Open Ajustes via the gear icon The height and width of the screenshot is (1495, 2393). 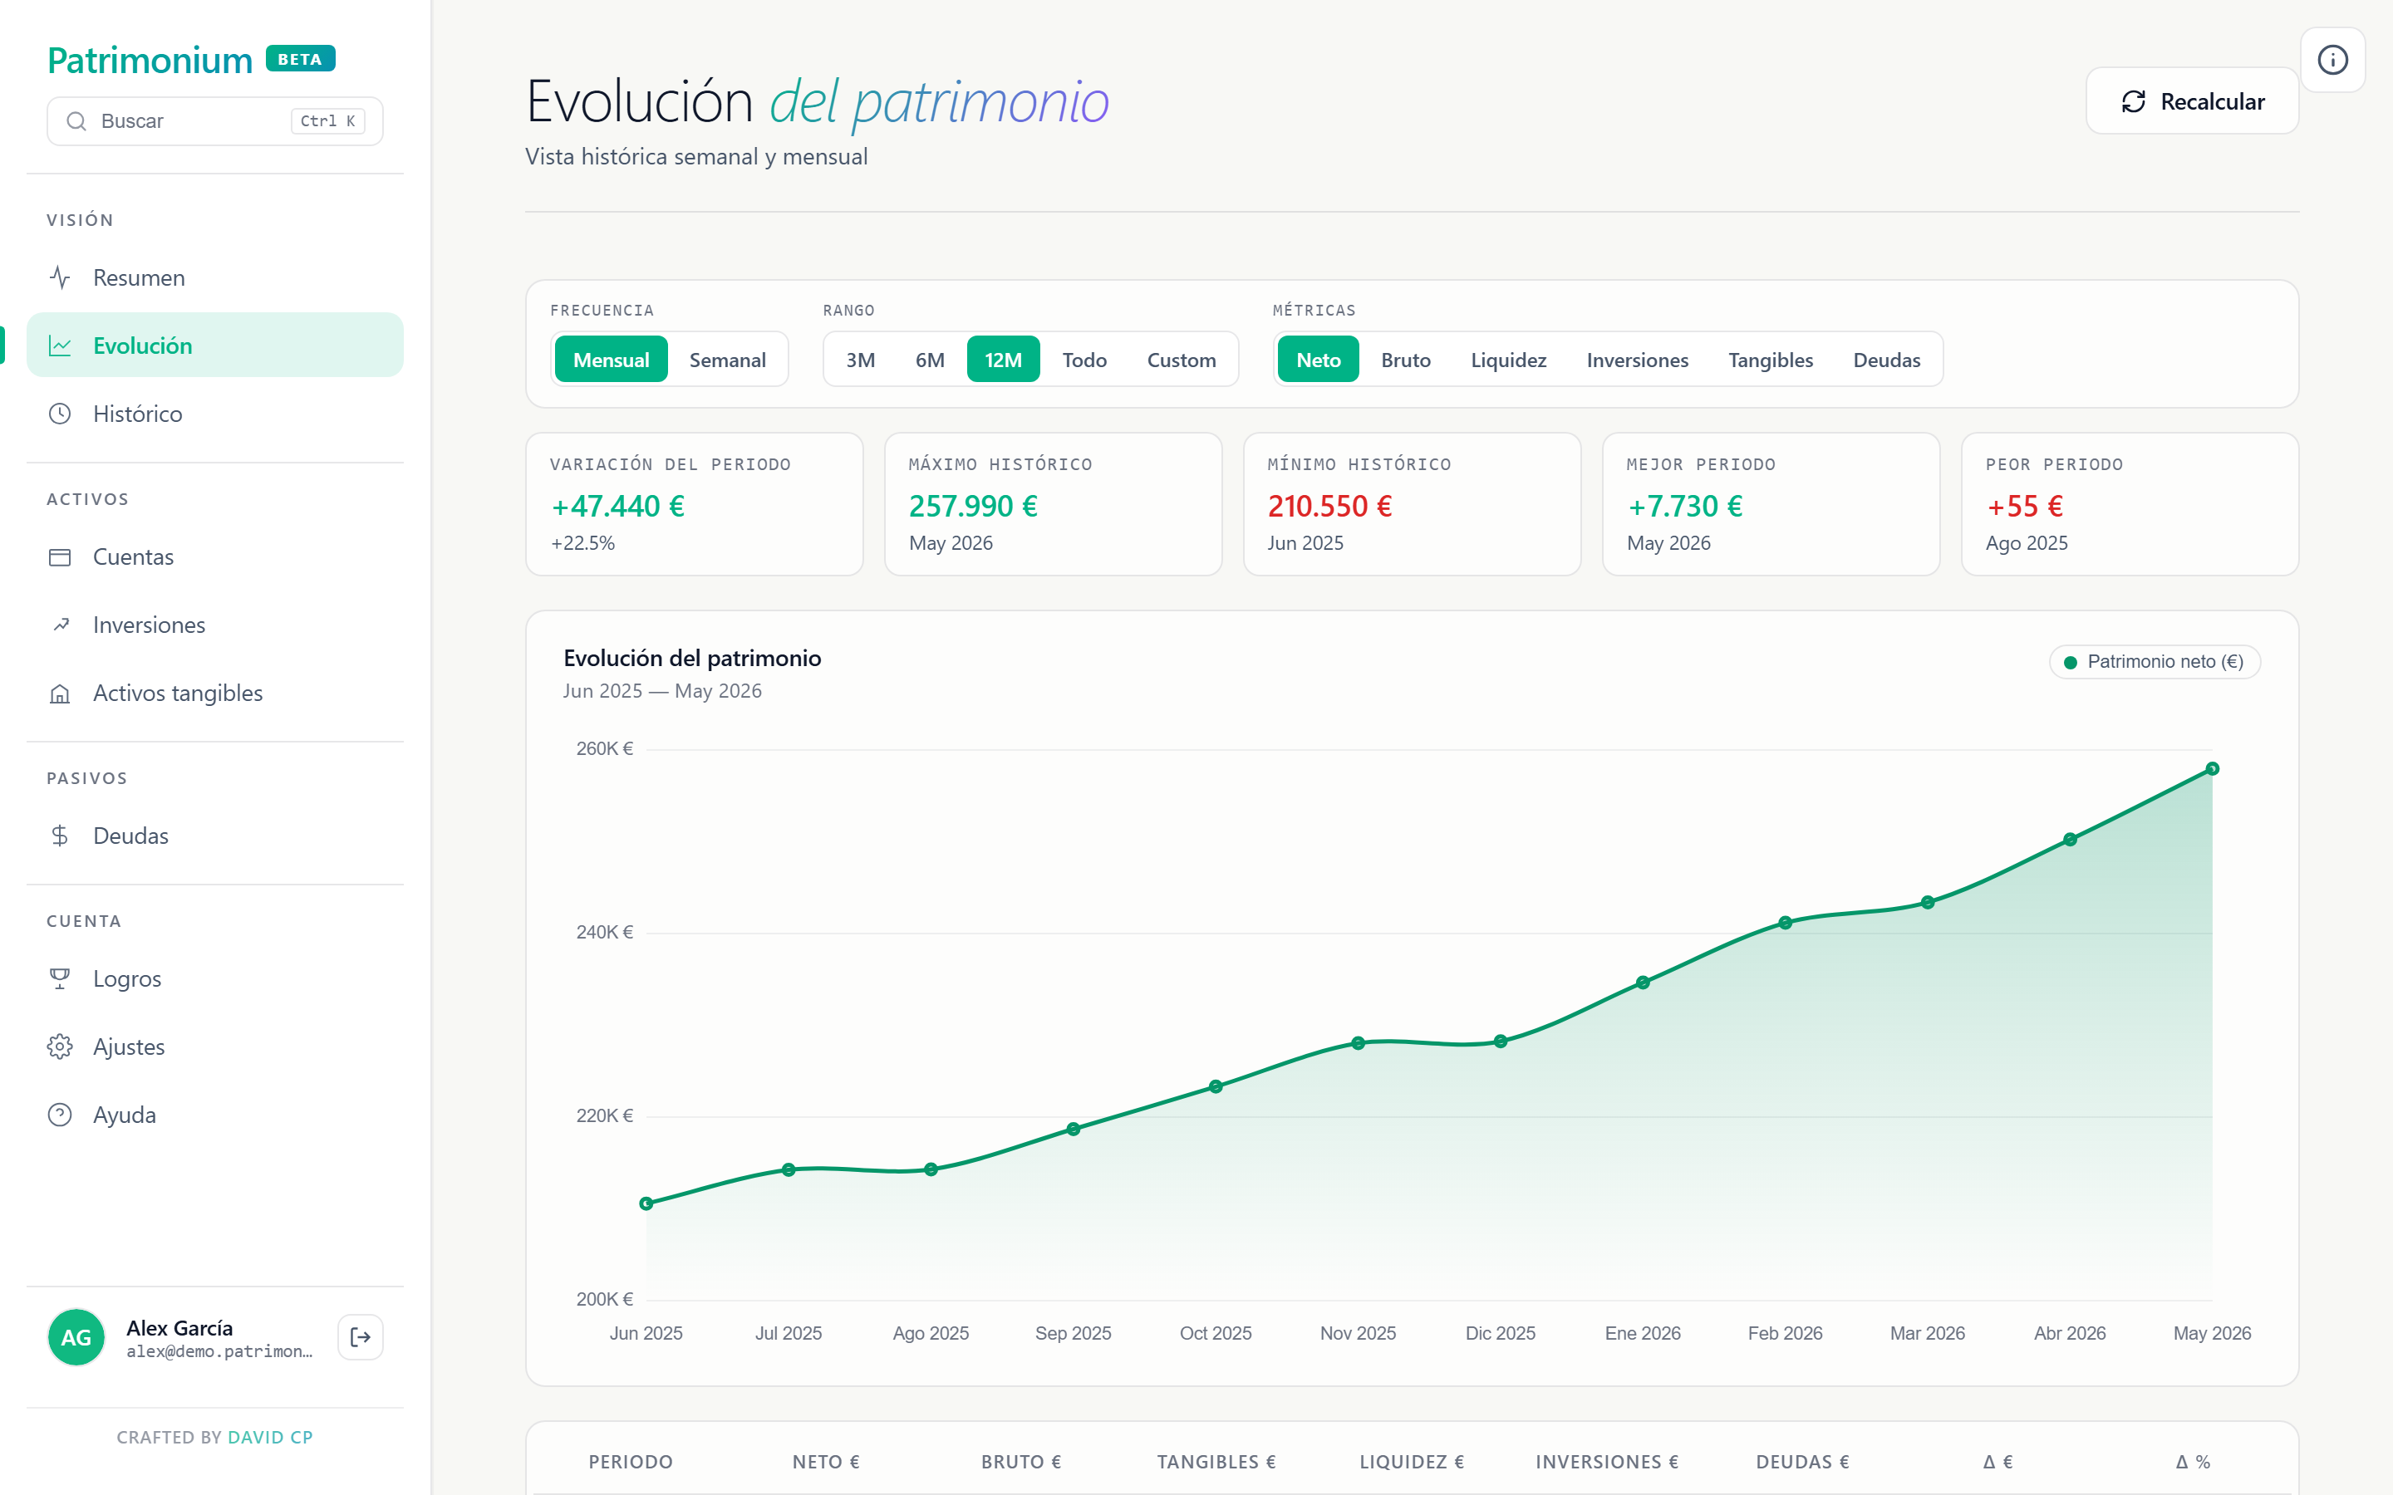tap(61, 1046)
